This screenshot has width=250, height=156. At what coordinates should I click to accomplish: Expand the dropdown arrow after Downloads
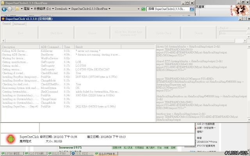coord(70,9)
